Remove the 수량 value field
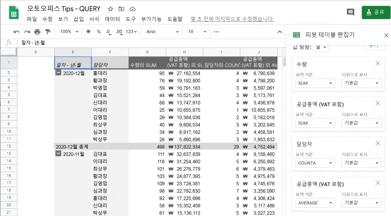This screenshot has height=216, width=391. tap(378, 63)
